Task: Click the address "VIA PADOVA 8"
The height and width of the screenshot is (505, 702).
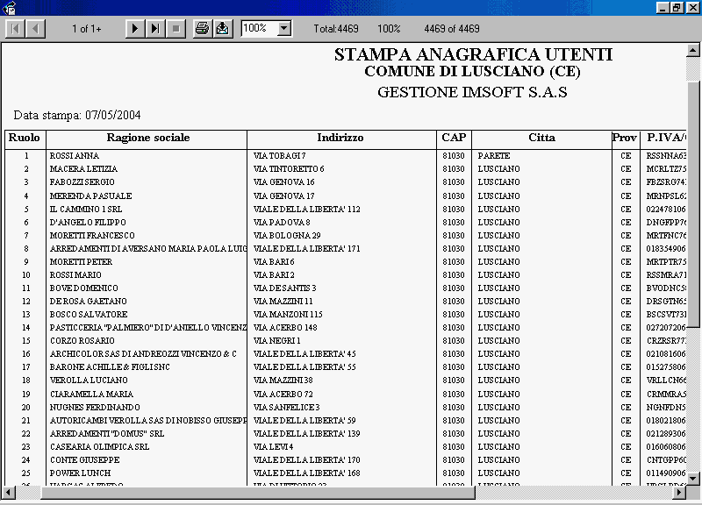Action: pos(282,223)
